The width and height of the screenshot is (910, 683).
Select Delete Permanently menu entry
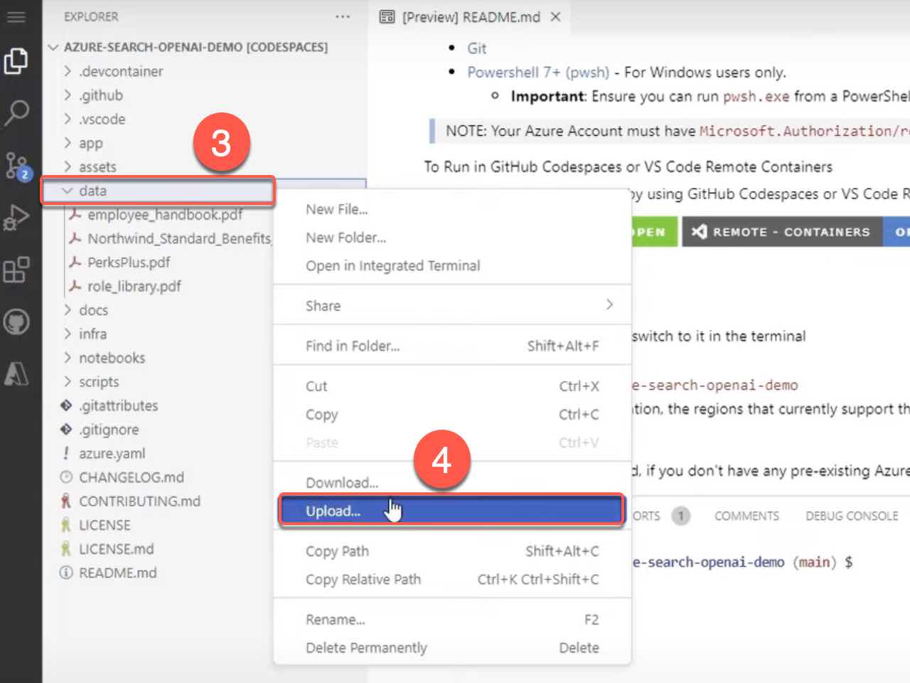tap(452, 647)
